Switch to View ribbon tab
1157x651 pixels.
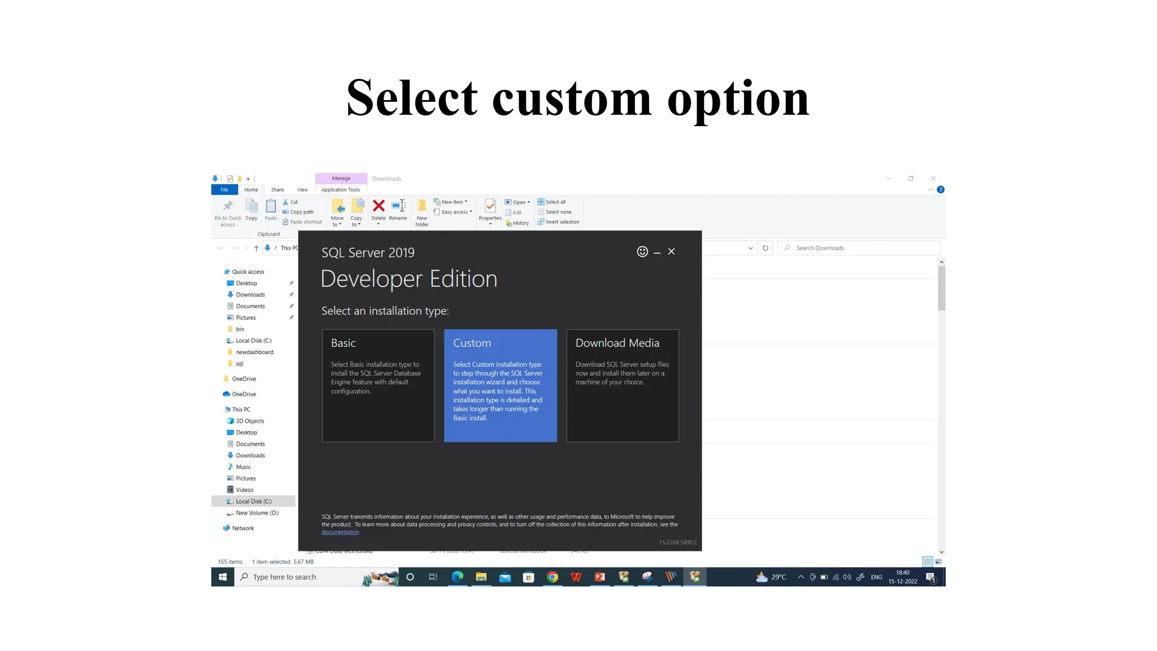pos(302,190)
